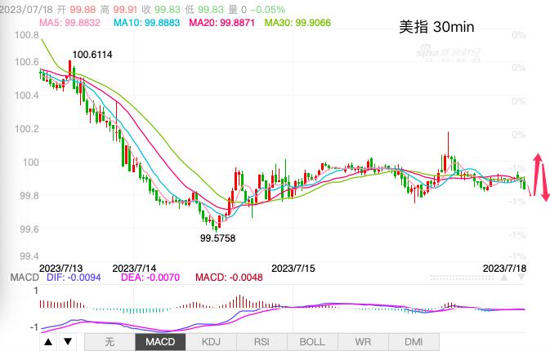Click the MA10 moving average label

147,22
